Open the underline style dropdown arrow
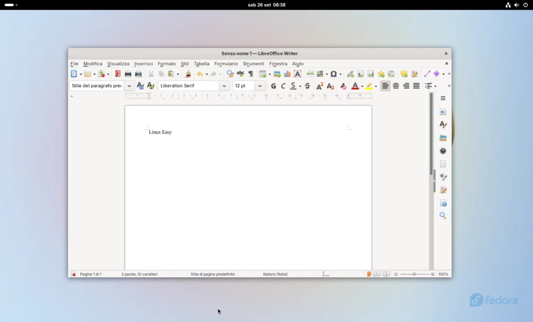 (300, 86)
